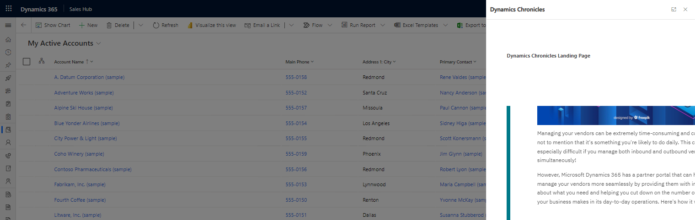Open the Adventure Works (sample) account
This screenshot has width=695, height=220.
click(84, 93)
